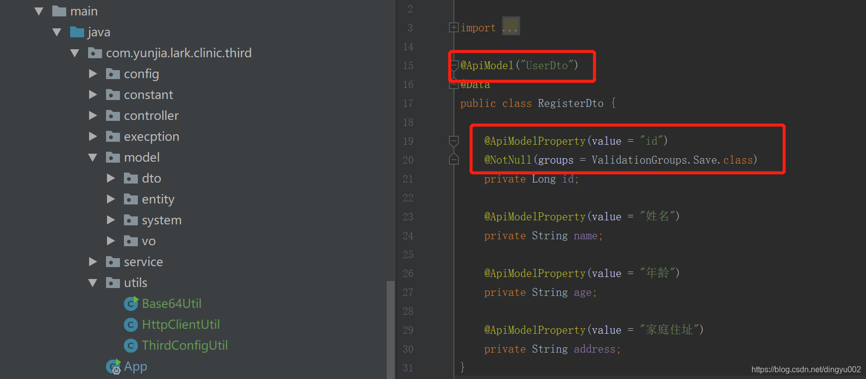Expand the controller package arrow
Screen dimensions: 866x379
[x=93, y=115]
